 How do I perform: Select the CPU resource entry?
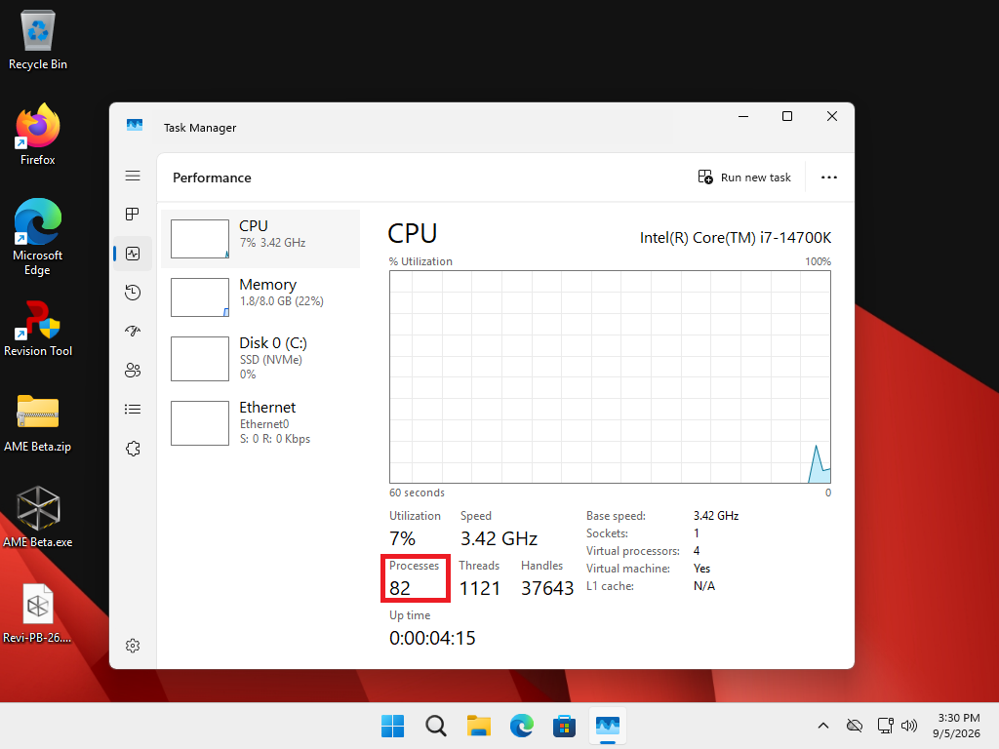point(260,239)
